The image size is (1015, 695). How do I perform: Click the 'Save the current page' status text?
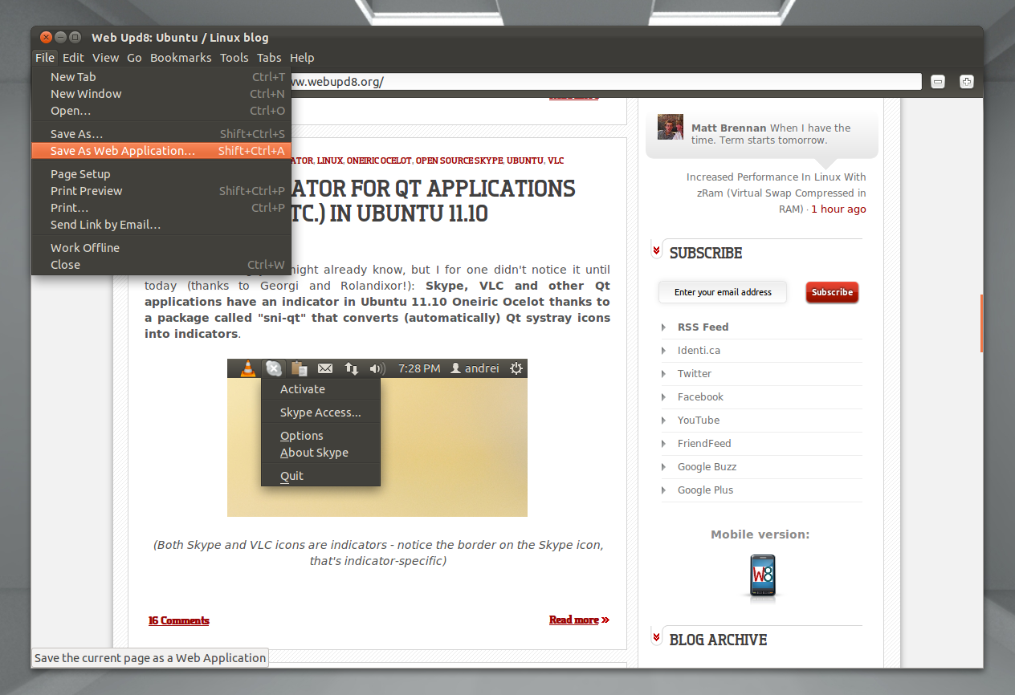coord(150,657)
